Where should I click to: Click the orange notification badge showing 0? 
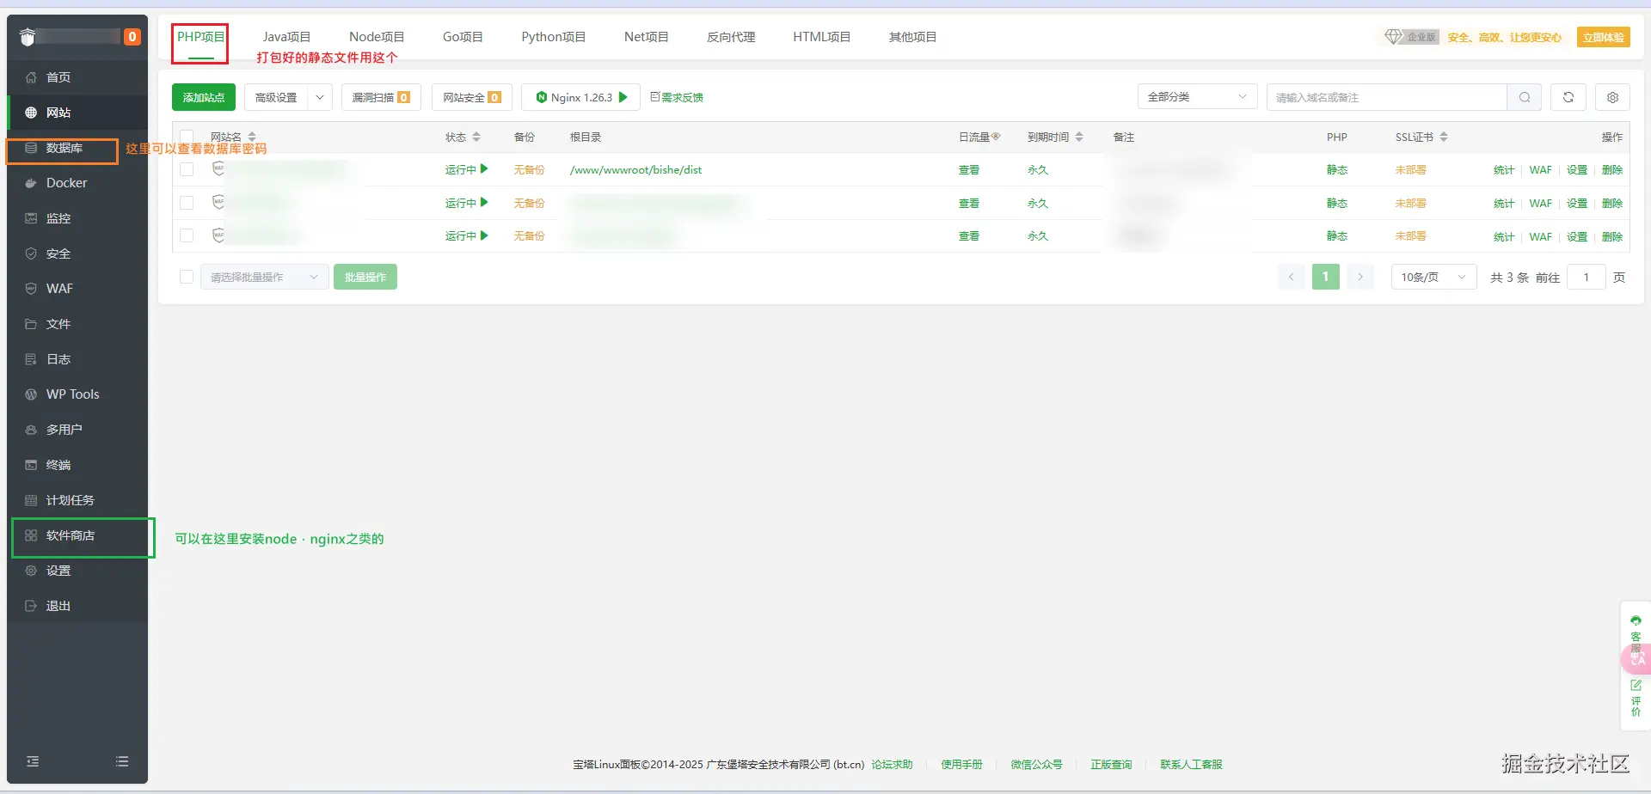pyautogui.click(x=132, y=37)
